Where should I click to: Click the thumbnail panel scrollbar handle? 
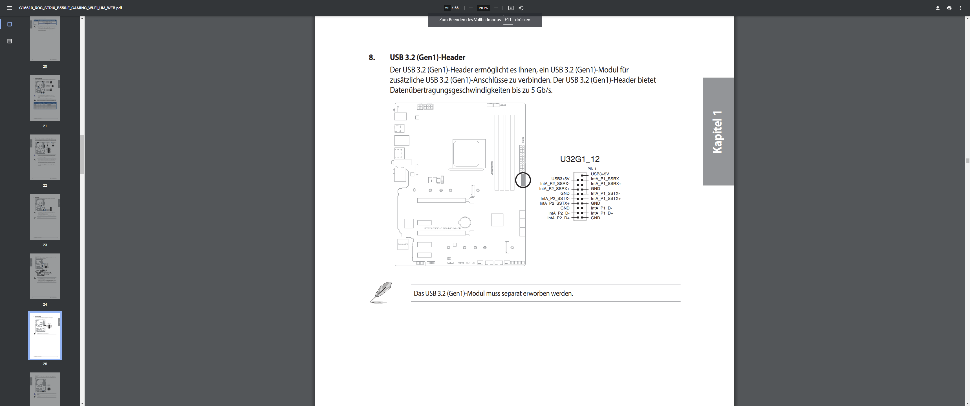(x=82, y=155)
